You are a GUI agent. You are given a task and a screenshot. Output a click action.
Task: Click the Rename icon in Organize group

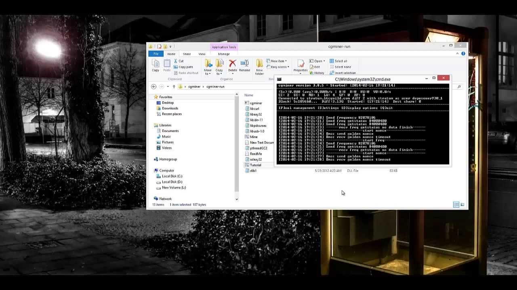[244, 65]
